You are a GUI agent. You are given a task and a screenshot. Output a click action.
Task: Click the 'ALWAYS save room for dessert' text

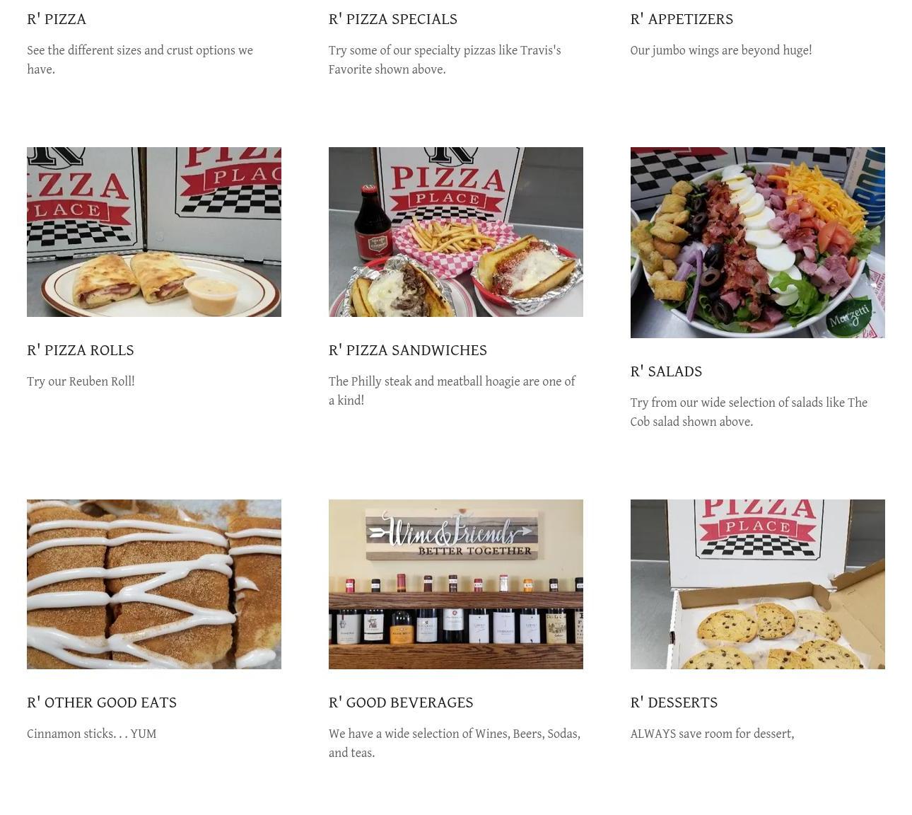pos(713,734)
